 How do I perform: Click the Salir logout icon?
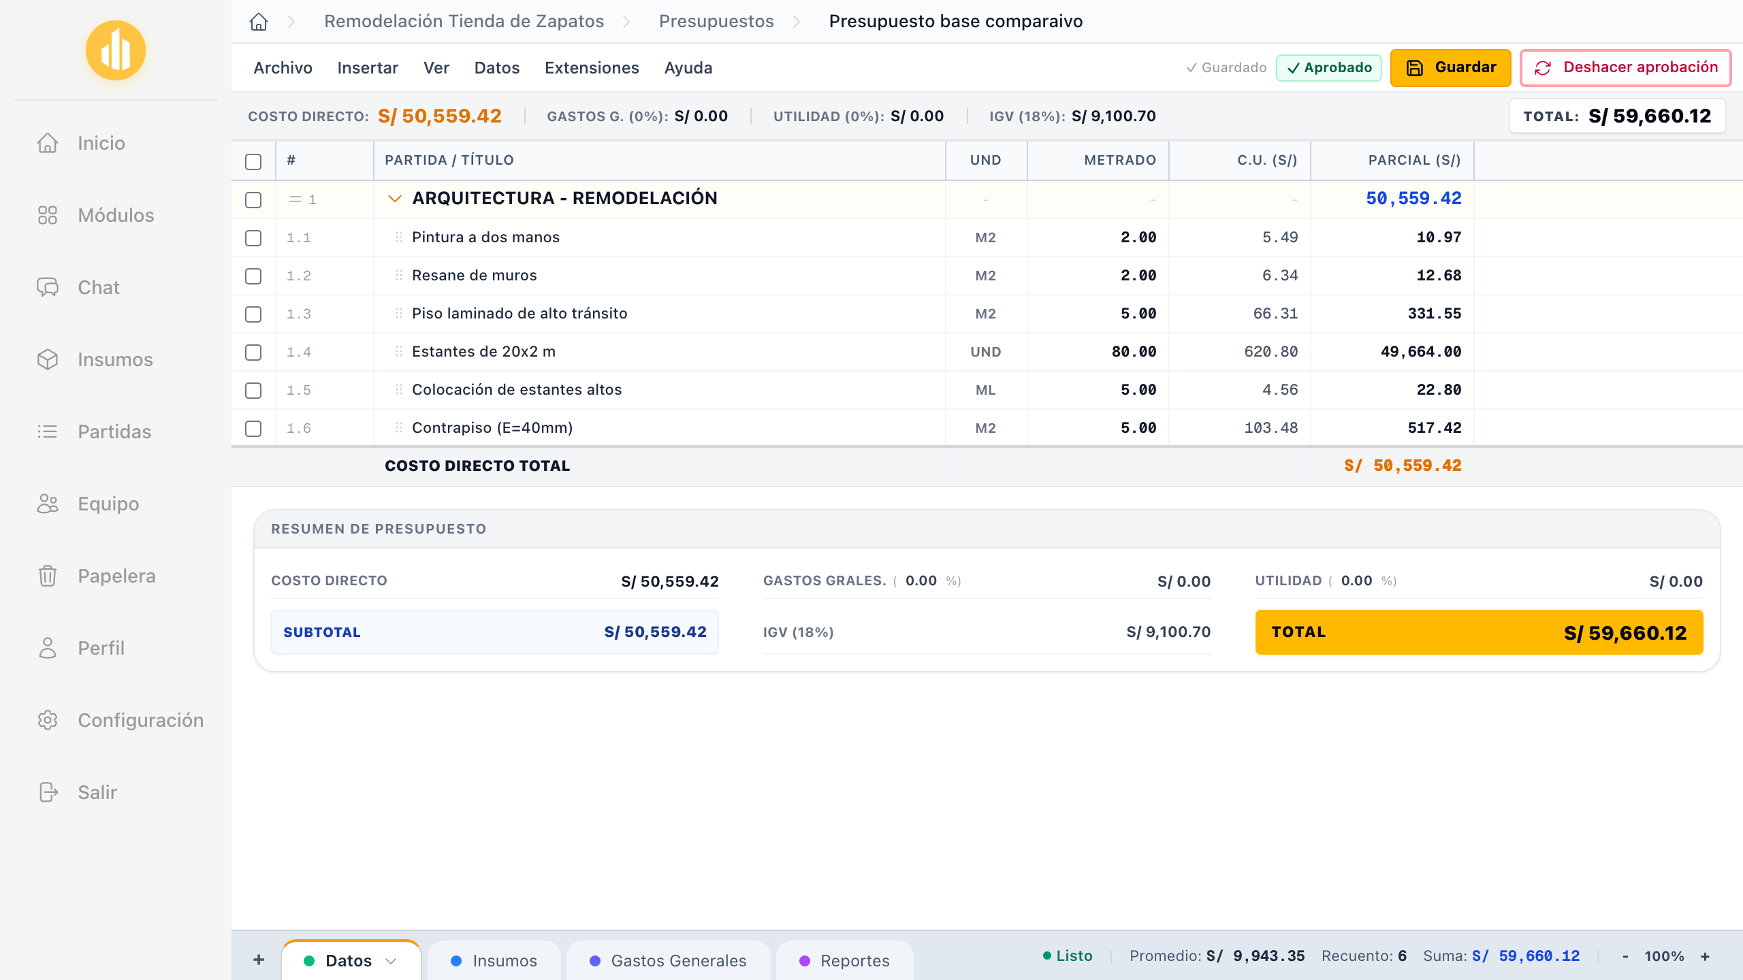pyautogui.click(x=48, y=792)
